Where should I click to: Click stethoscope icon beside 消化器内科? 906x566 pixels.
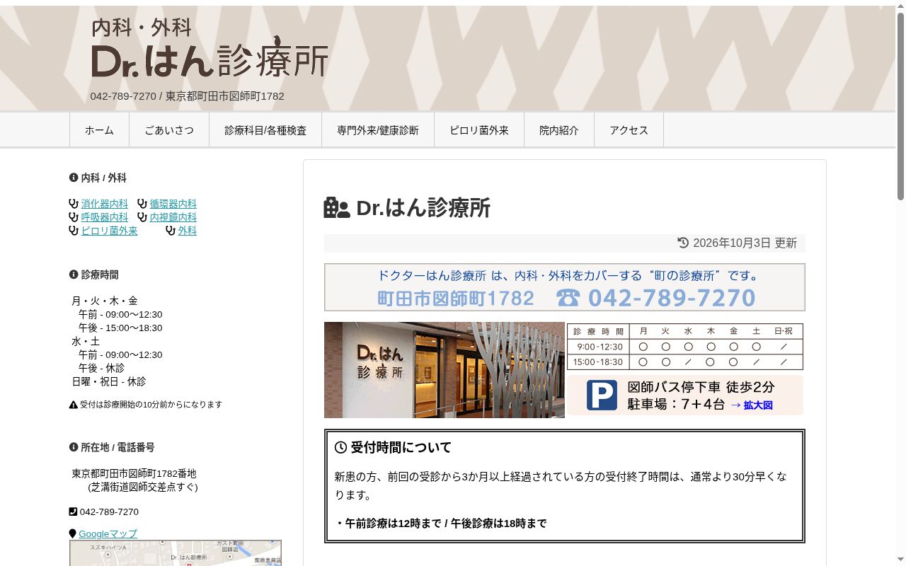coord(74,204)
